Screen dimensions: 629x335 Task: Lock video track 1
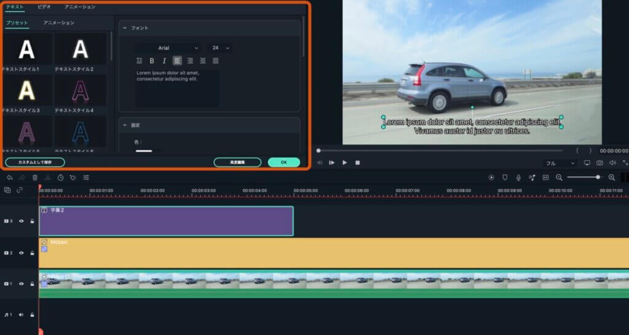[32, 283]
